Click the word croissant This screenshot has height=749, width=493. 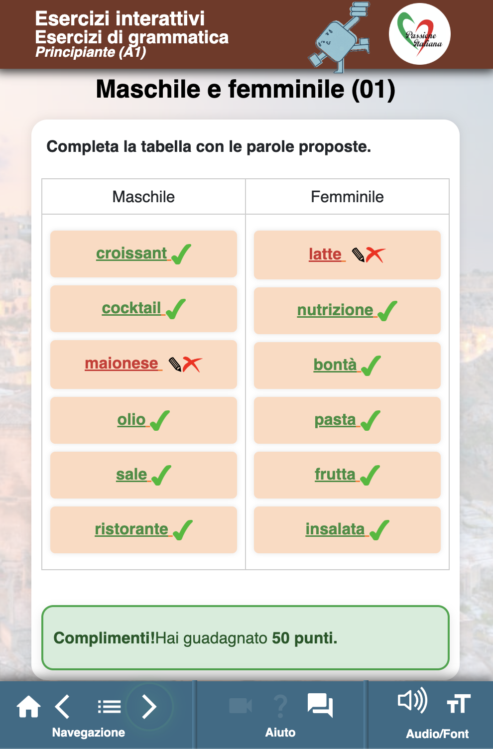click(x=131, y=253)
